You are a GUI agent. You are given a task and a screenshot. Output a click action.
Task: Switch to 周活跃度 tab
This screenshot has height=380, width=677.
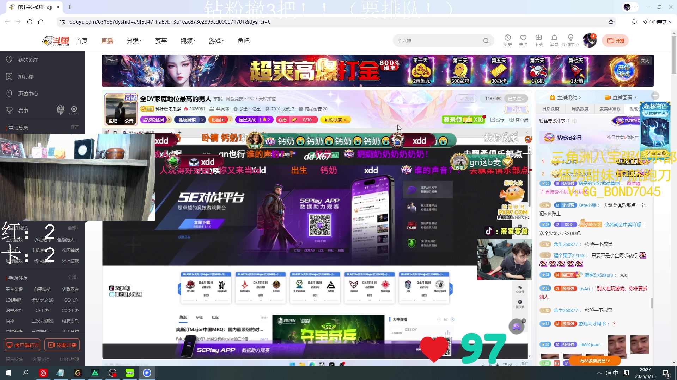(580, 109)
